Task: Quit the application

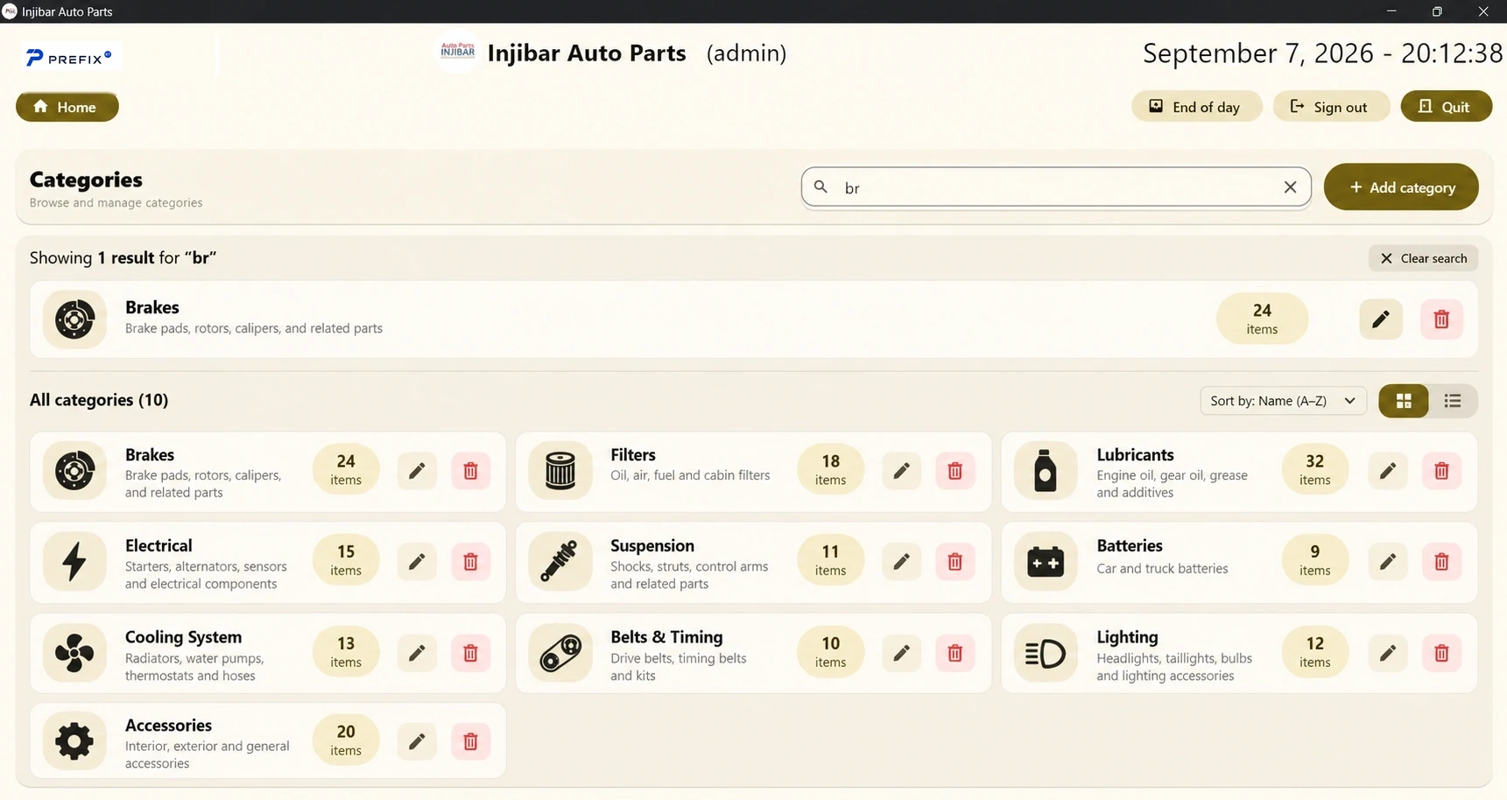Action: pos(1446,107)
